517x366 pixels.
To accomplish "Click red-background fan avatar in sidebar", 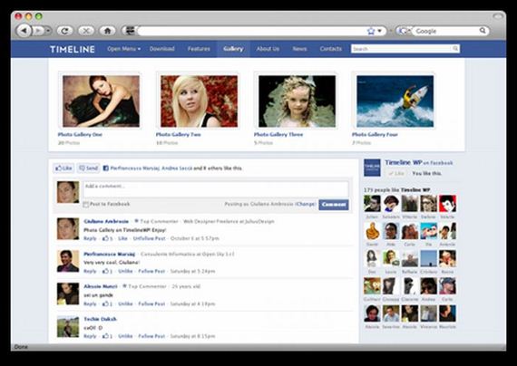I will (x=447, y=204).
